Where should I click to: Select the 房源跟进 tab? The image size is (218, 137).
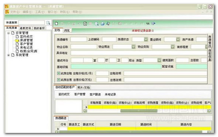click(x=61, y=118)
